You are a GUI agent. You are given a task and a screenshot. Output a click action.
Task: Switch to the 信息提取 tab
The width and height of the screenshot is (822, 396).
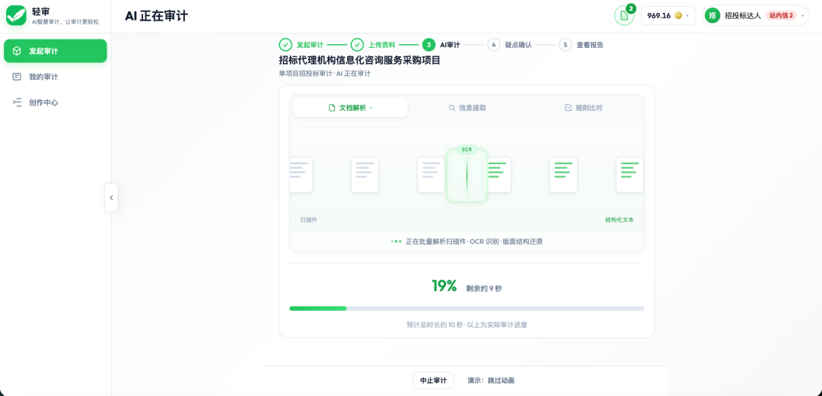click(467, 108)
